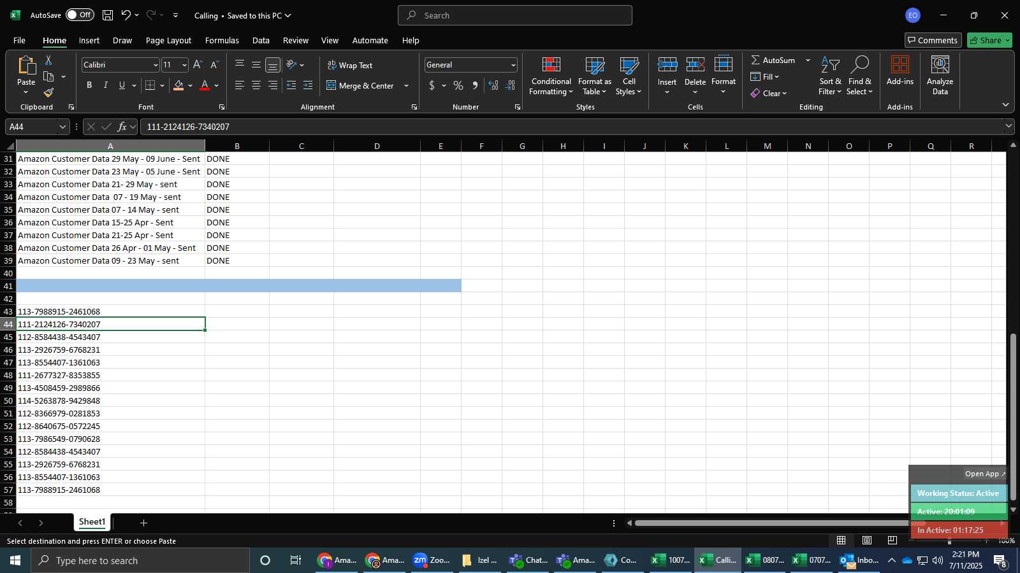Click Open App link in tracker widget
The image size is (1020, 573).
pyautogui.click(x=985, y=474)
